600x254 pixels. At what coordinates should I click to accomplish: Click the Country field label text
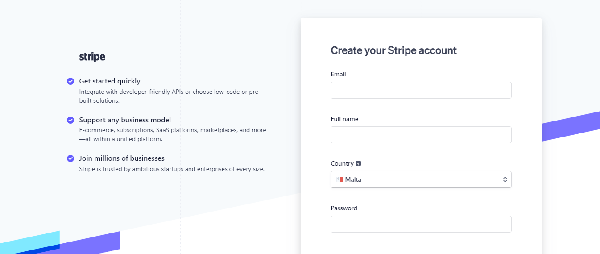(342, 163)
